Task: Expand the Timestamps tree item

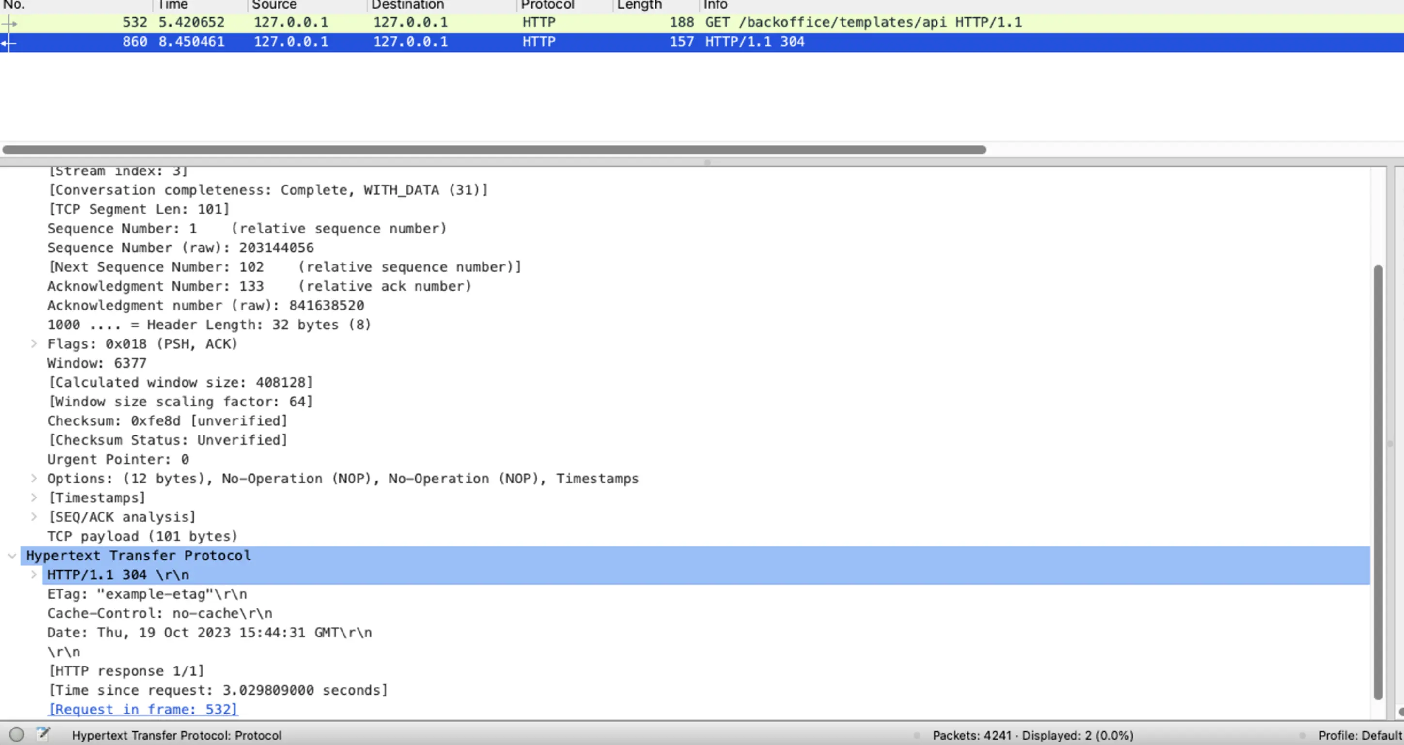Action: coord(34,497)
